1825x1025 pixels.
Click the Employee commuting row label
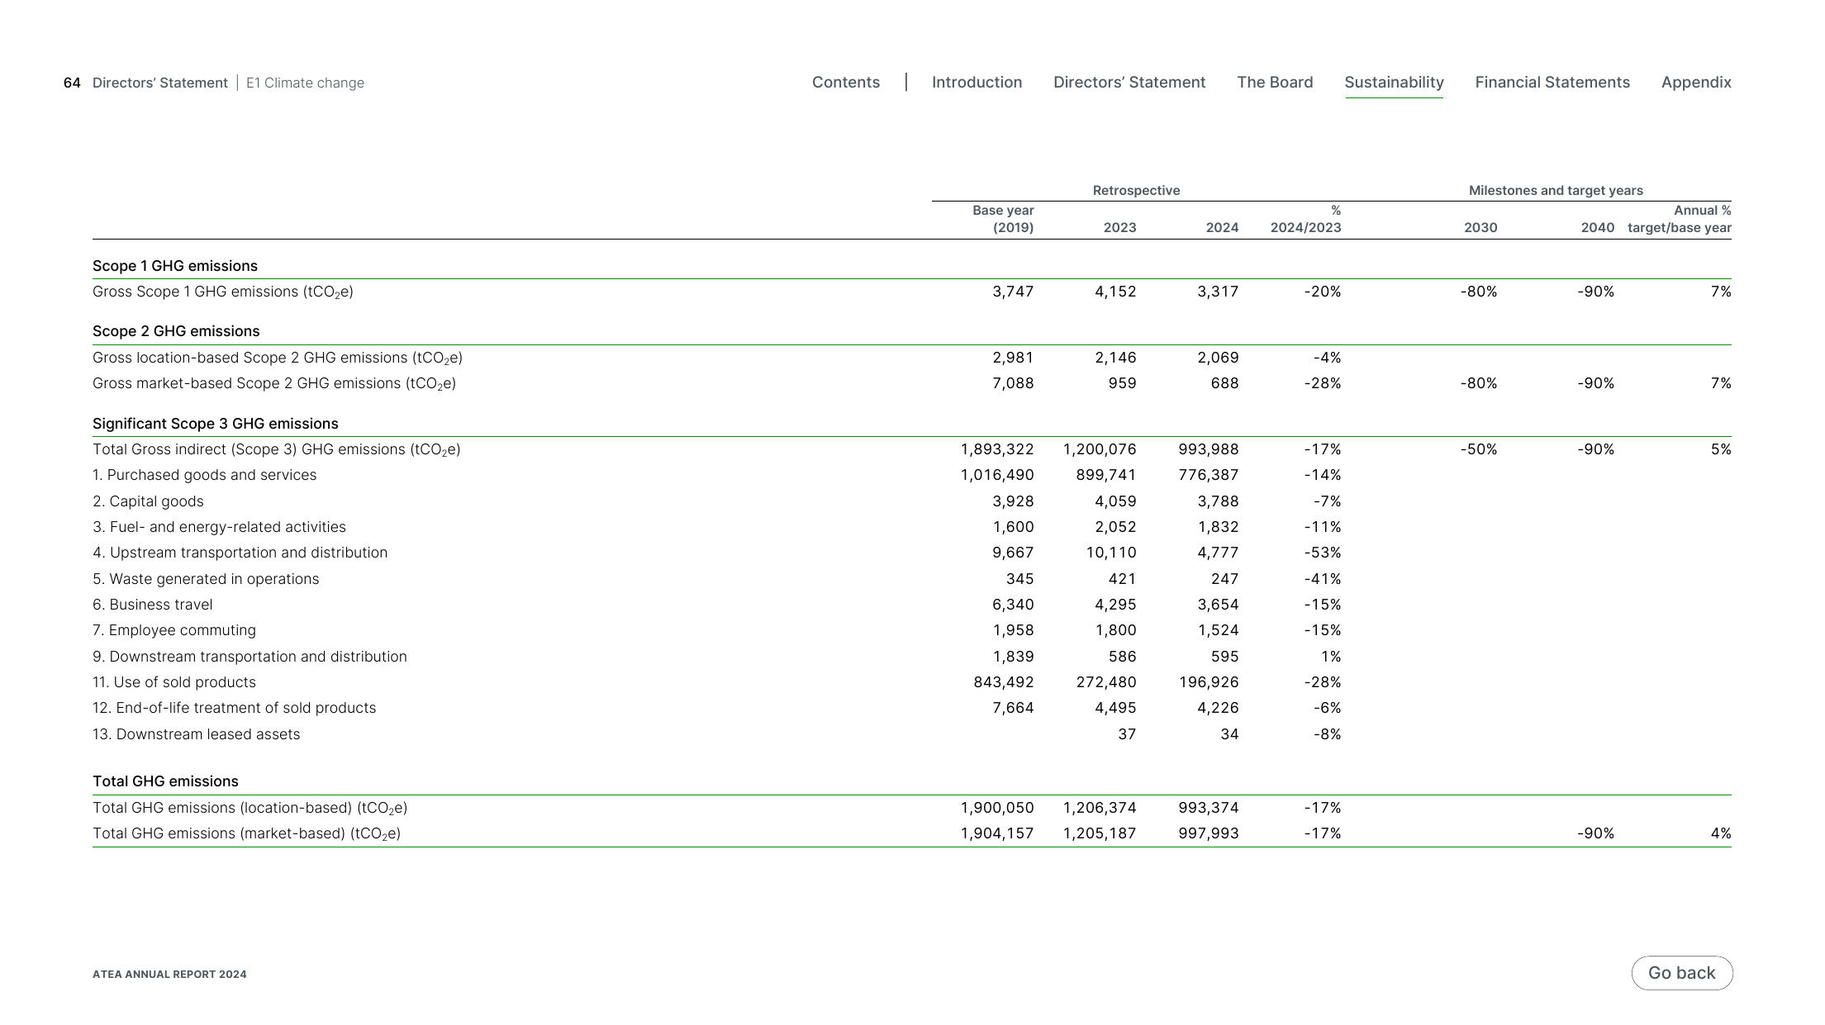pyautogui.click(x=174, y=630)
